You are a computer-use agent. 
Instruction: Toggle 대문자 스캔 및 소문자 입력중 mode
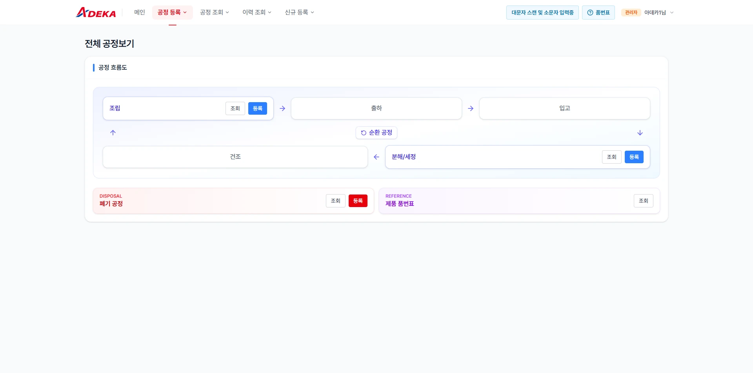point(542,13)
